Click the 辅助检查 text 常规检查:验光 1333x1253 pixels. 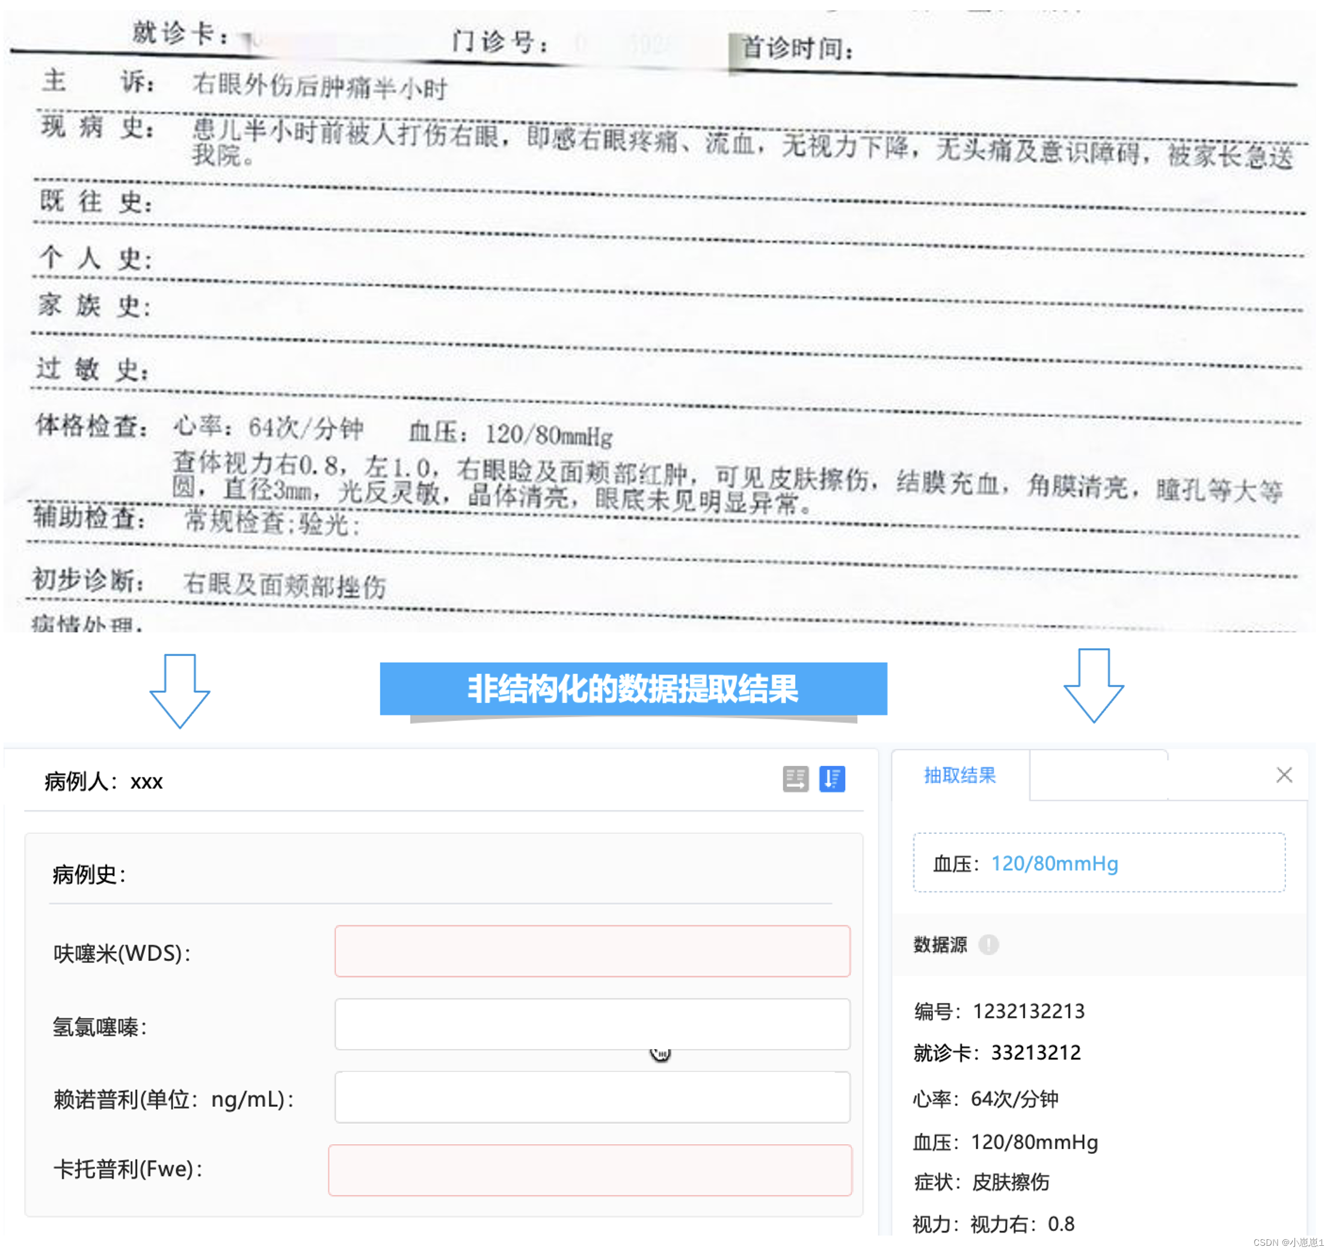272,522
